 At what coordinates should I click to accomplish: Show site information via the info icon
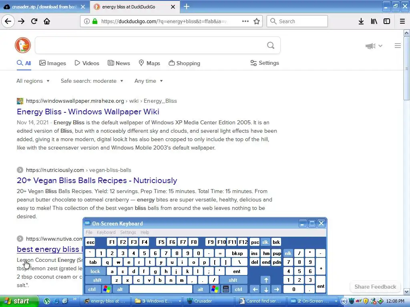click(x=87, y=21)
